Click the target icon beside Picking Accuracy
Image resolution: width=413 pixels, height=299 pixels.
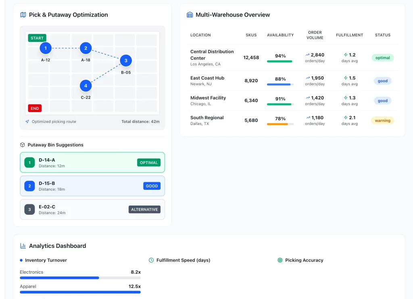(x=280, y=260)
